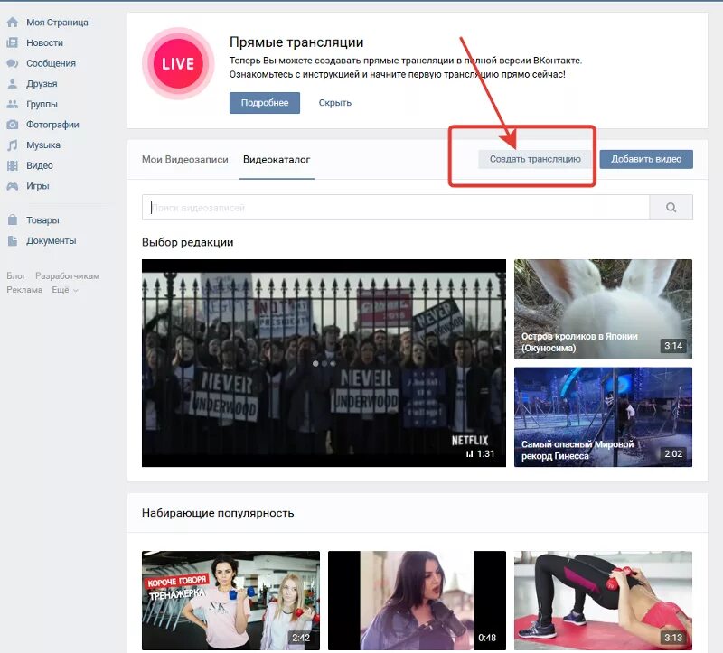Click the document icon beside Документы
Screen dimensions: 723x653
pos(13,240)
